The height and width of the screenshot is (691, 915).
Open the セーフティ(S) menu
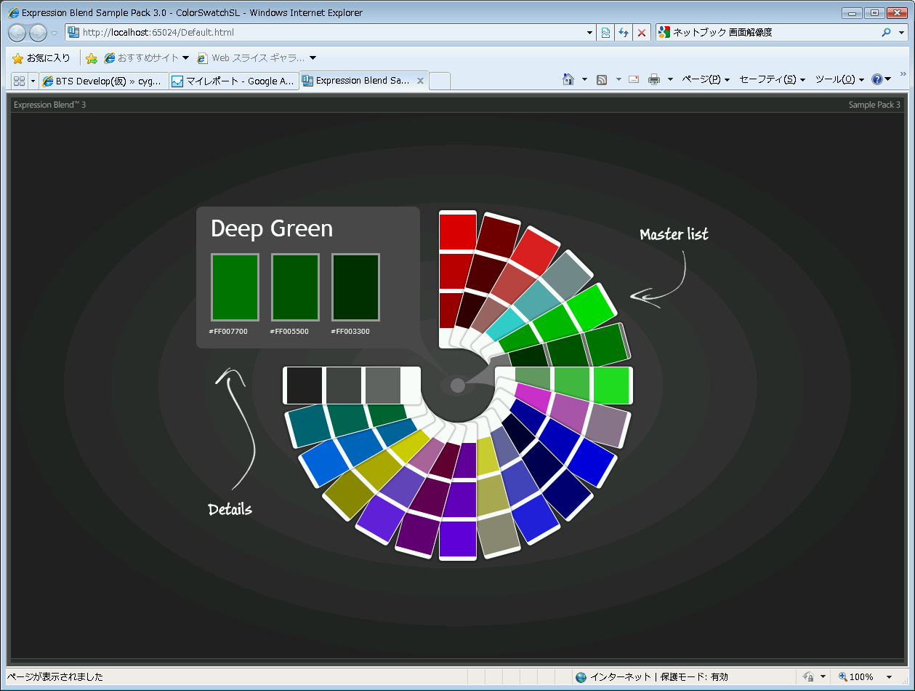772,79
